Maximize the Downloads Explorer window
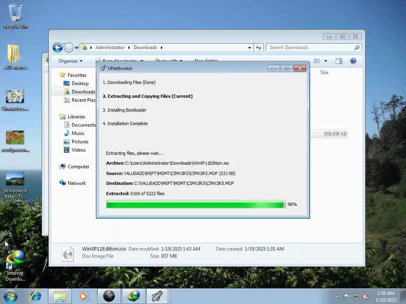The width and height of the screenshot is (406, 304). coord(342,37)
